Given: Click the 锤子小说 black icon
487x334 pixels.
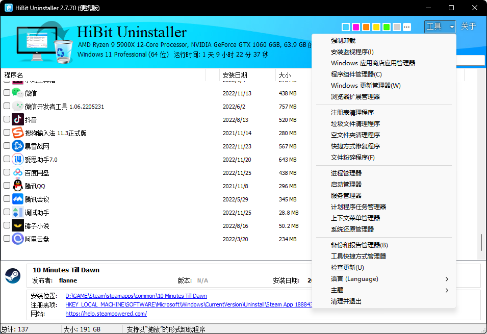Looking at the screenshot, I should (17, 225).
